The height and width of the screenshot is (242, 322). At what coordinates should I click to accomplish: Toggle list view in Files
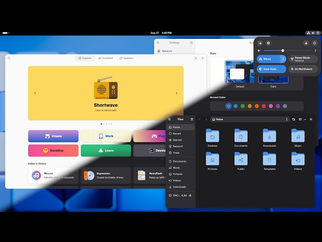pyautogui.click(x=300, y=119)
